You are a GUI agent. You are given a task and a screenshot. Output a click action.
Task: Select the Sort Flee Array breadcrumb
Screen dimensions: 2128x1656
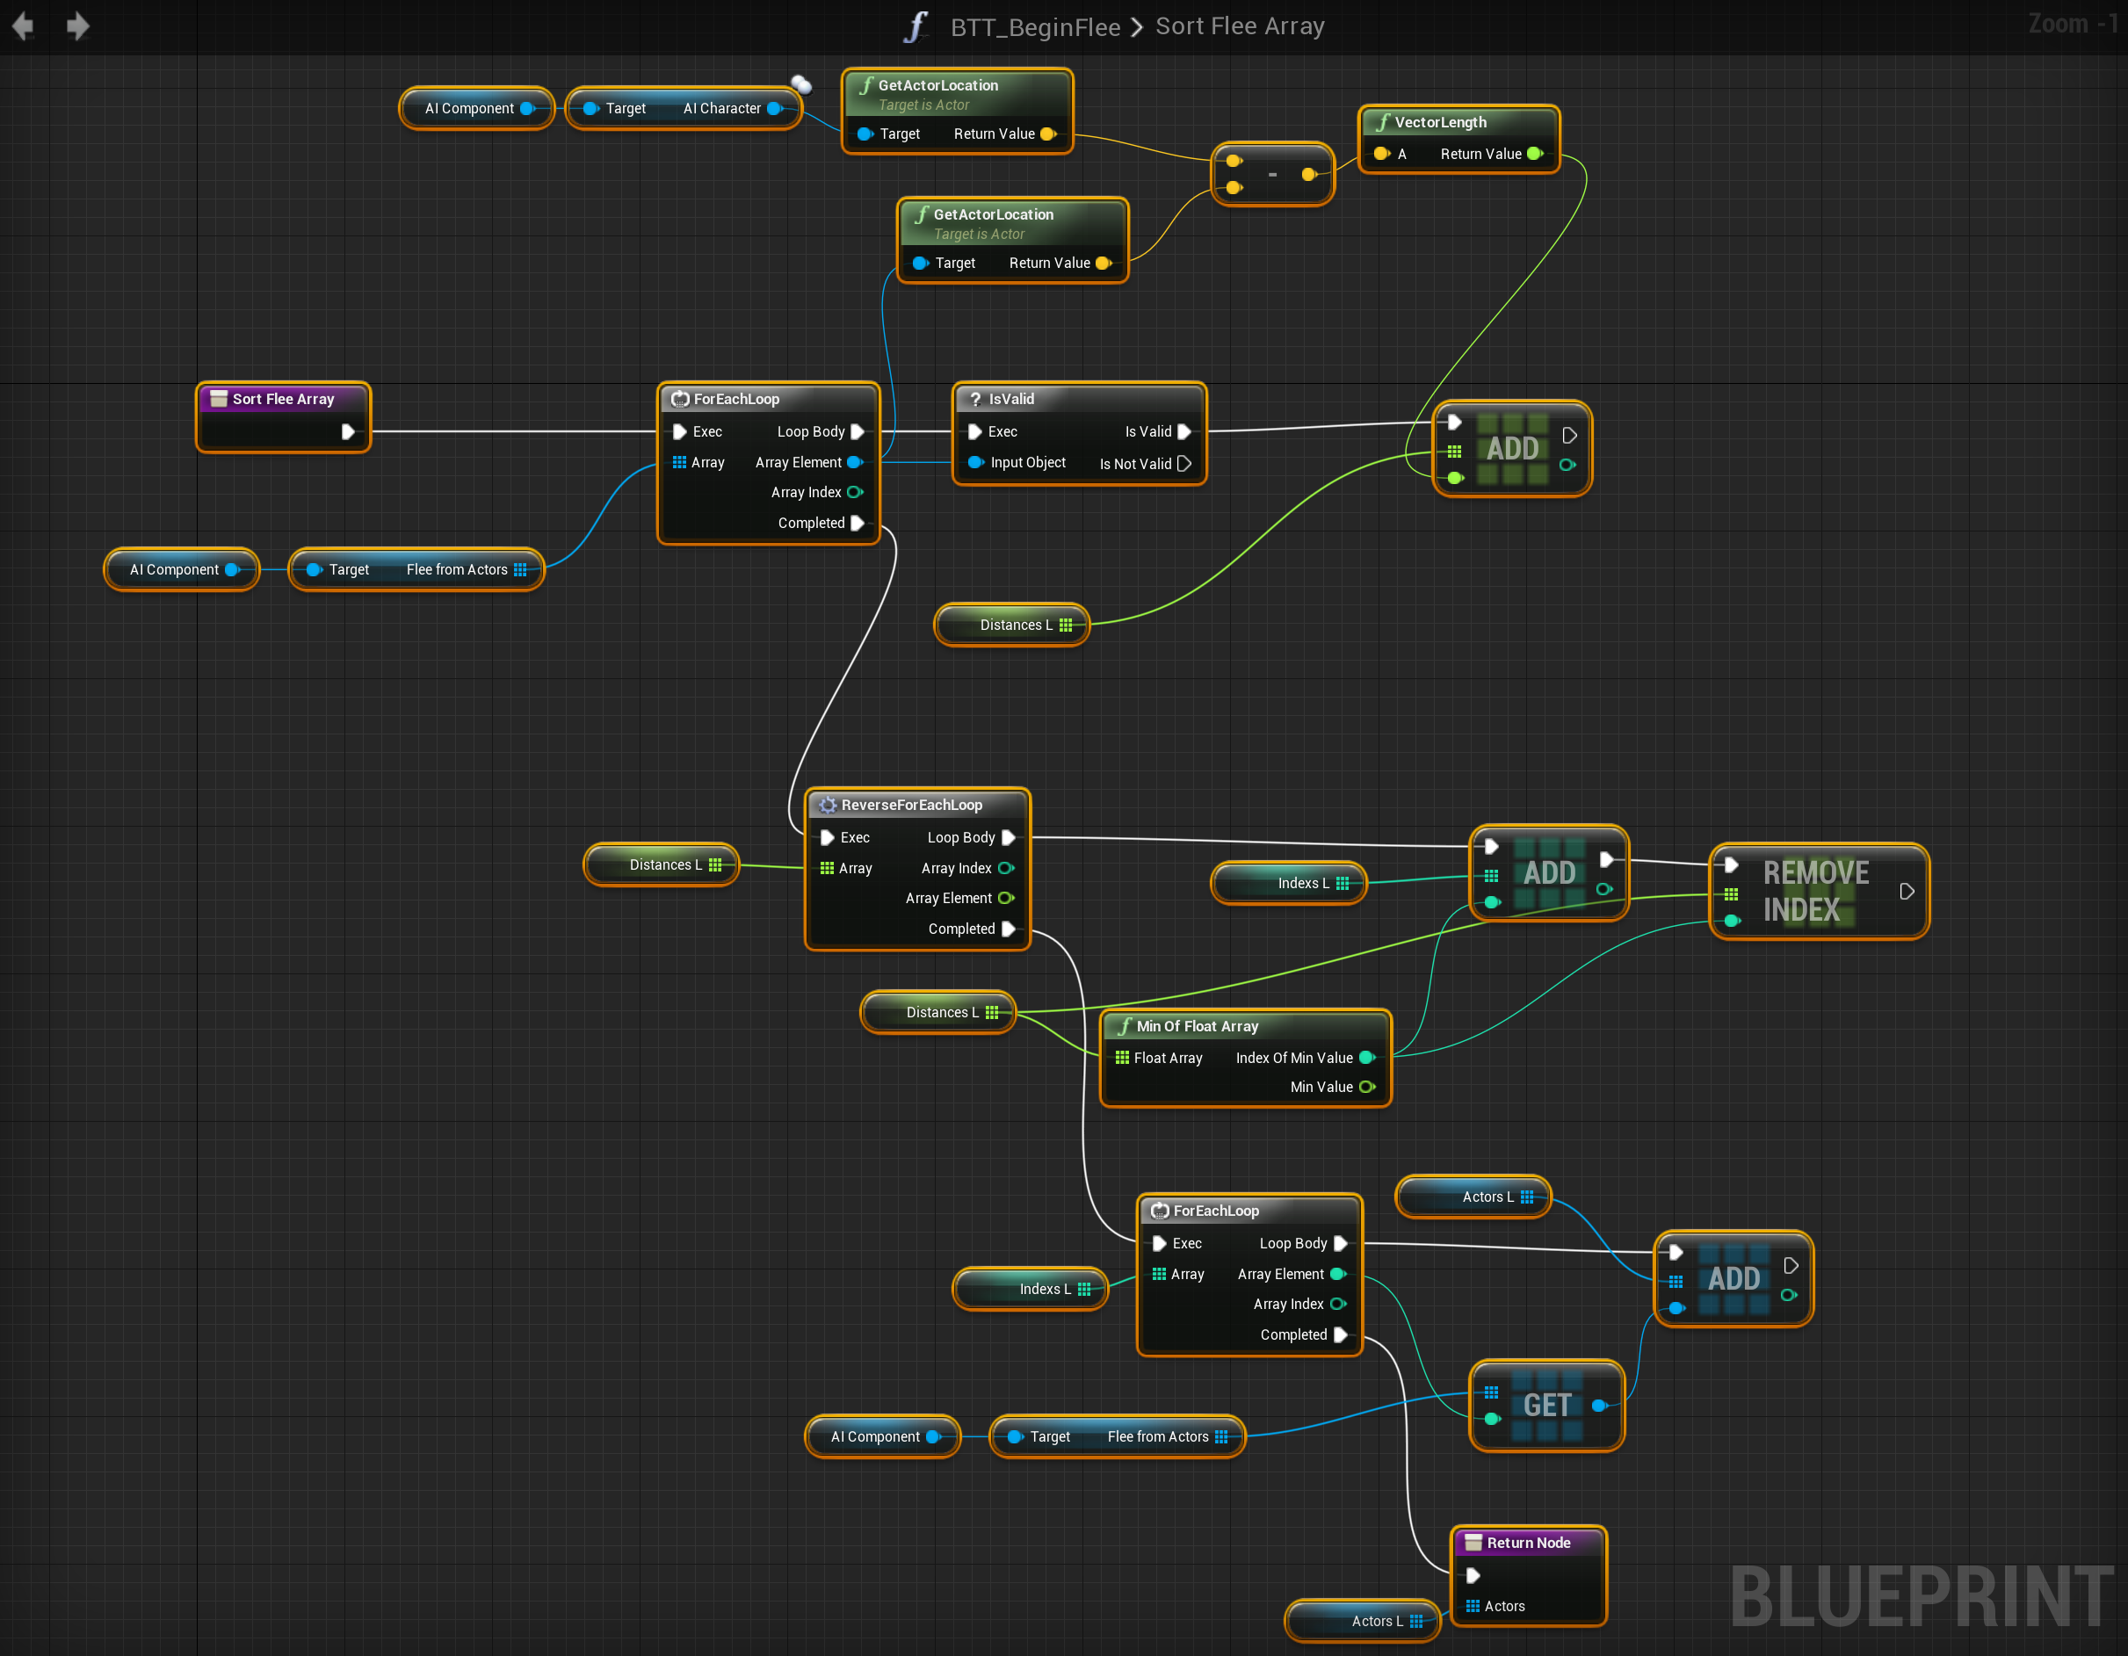1240,26
